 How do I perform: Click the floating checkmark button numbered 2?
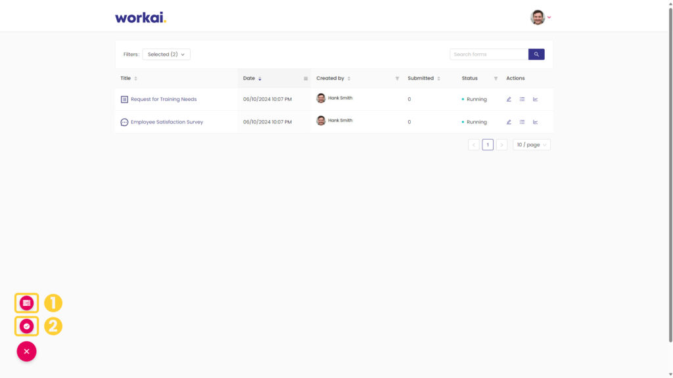tap(26, 326)
